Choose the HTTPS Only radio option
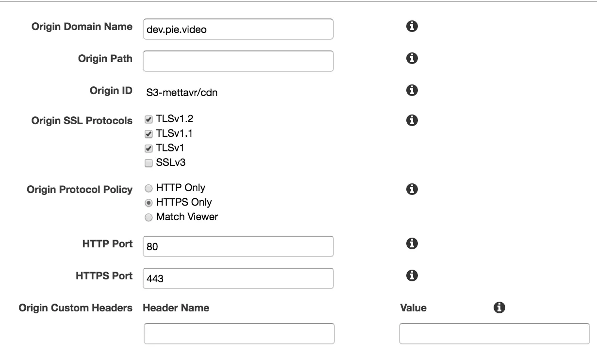 [x=149, y=203]
